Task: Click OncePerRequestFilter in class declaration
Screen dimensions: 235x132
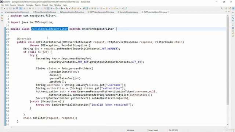Action: tap(98, 29)
